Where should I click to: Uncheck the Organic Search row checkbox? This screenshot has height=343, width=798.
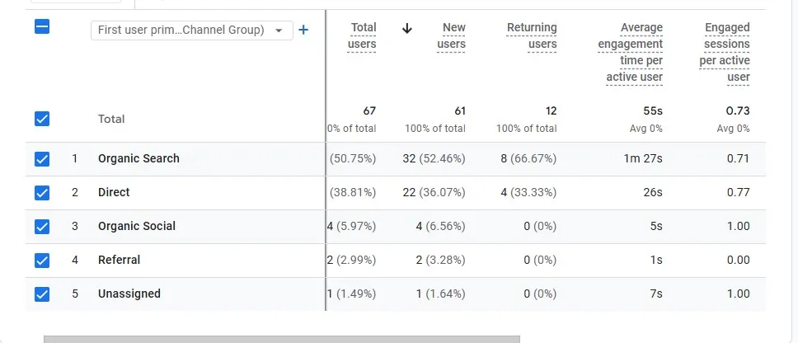42,159
